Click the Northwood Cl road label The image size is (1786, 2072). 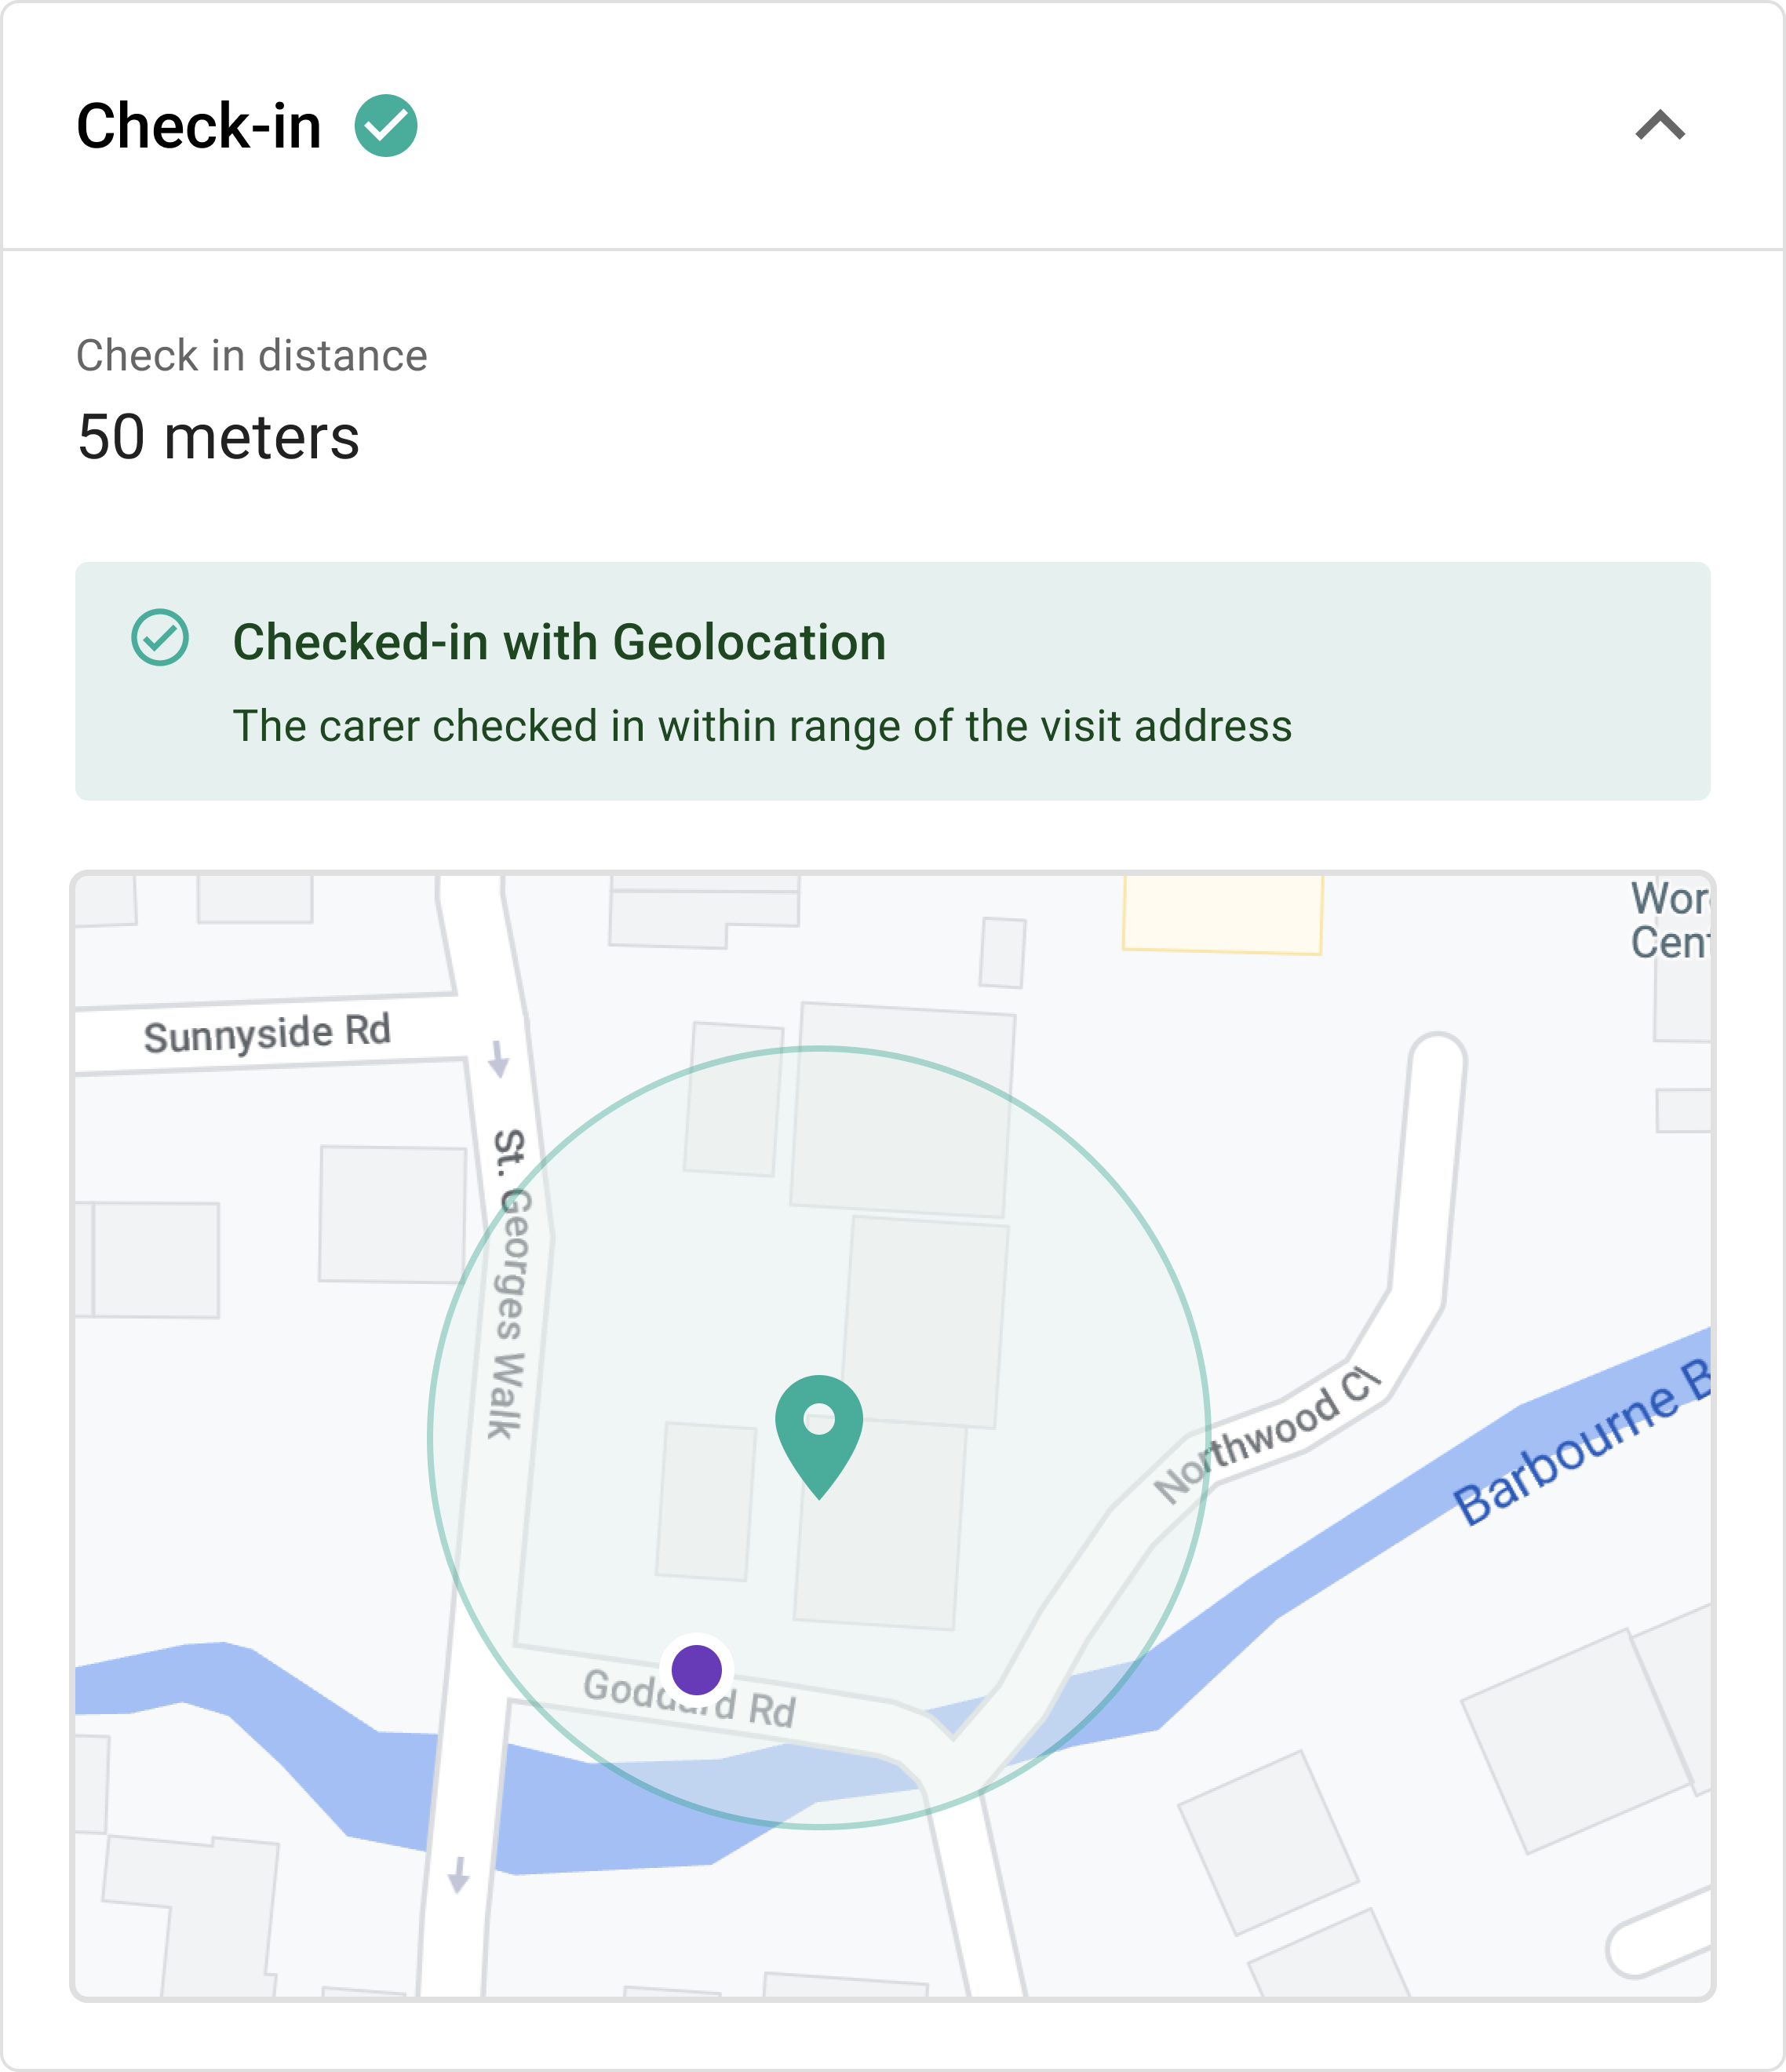point(1267,1434)
